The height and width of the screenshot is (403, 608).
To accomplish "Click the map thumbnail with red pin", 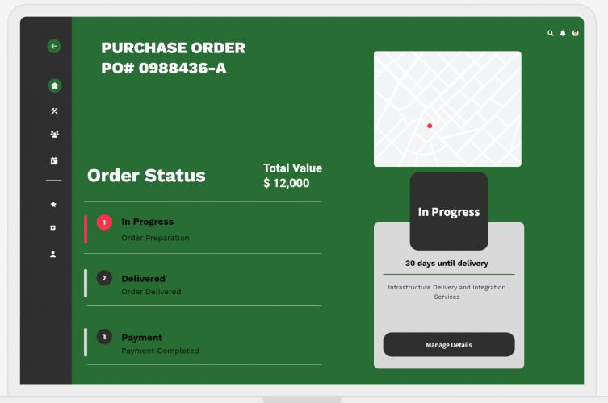I will click(x=447, y=109).
